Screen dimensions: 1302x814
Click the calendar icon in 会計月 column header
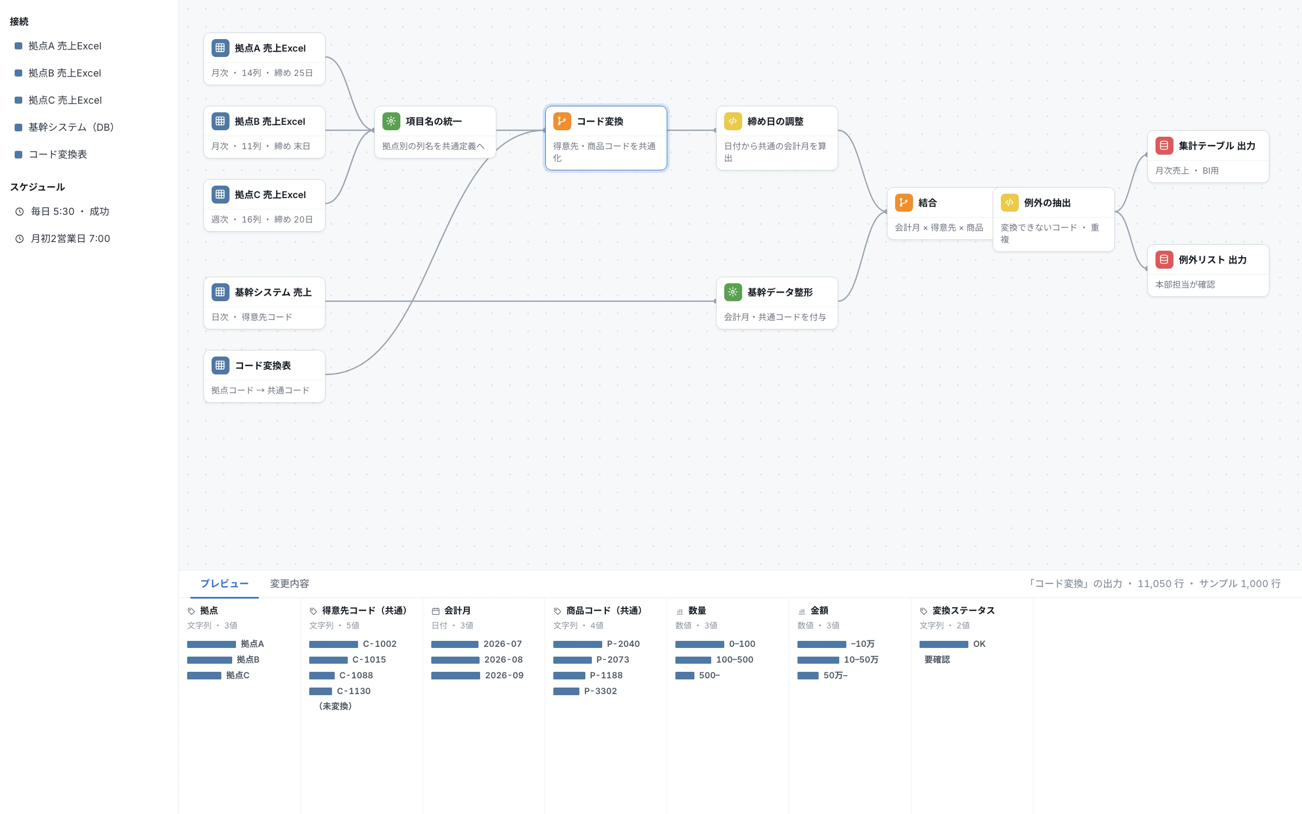tap(435, 611)
